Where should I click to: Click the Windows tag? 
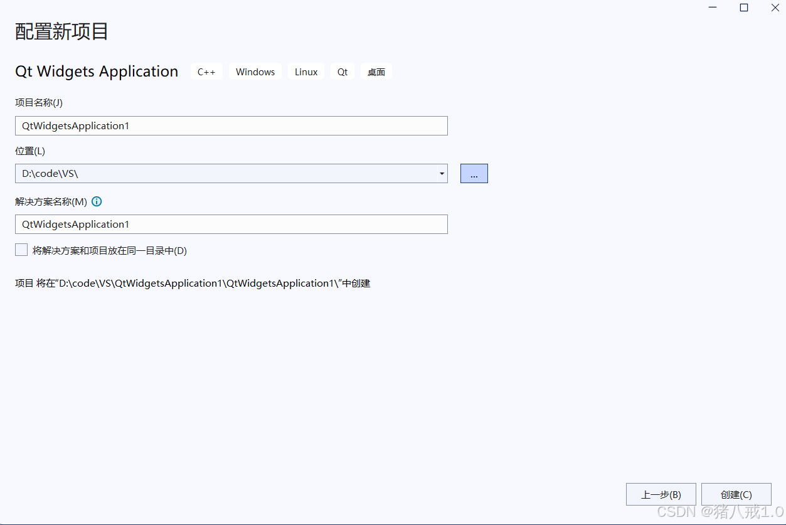(255, 72)
